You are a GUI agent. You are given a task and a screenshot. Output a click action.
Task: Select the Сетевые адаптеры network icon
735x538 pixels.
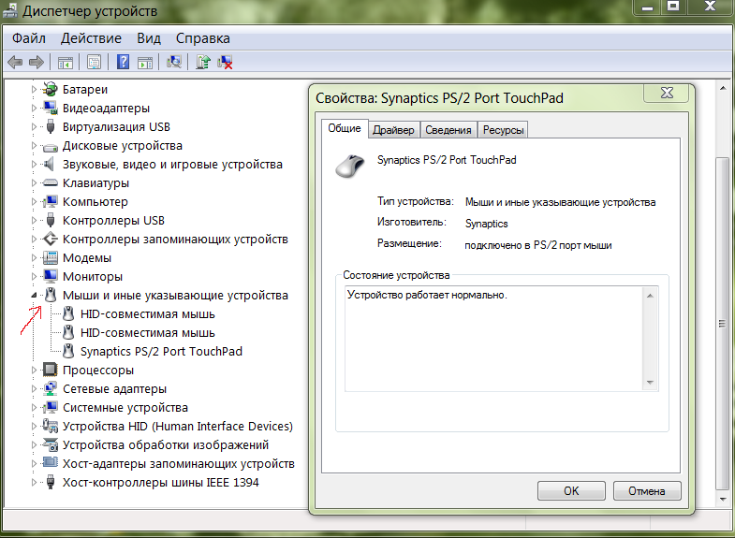pyautogui.click(x=51, y=388)
